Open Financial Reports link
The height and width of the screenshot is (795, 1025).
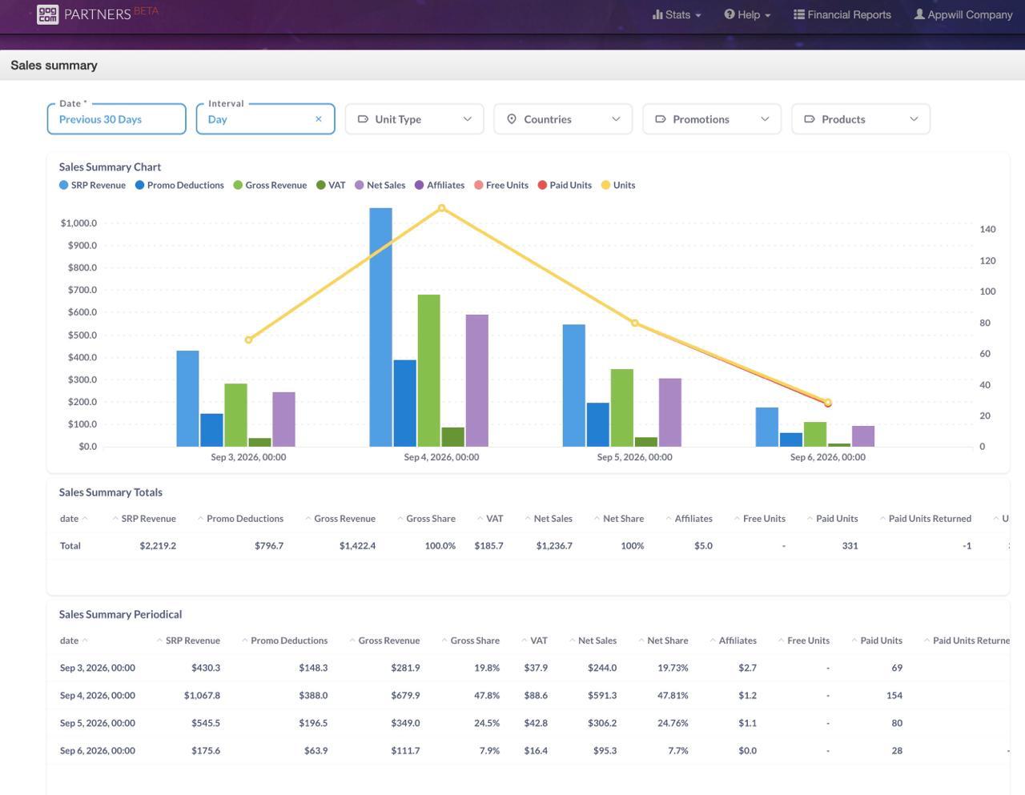pos(842,14)
